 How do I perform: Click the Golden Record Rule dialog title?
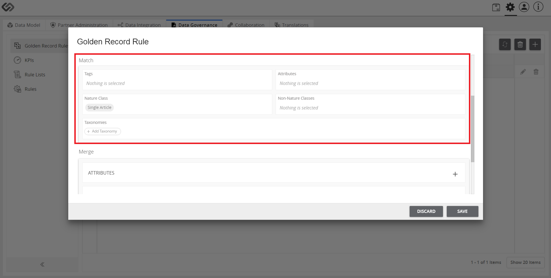pos(113,42)
